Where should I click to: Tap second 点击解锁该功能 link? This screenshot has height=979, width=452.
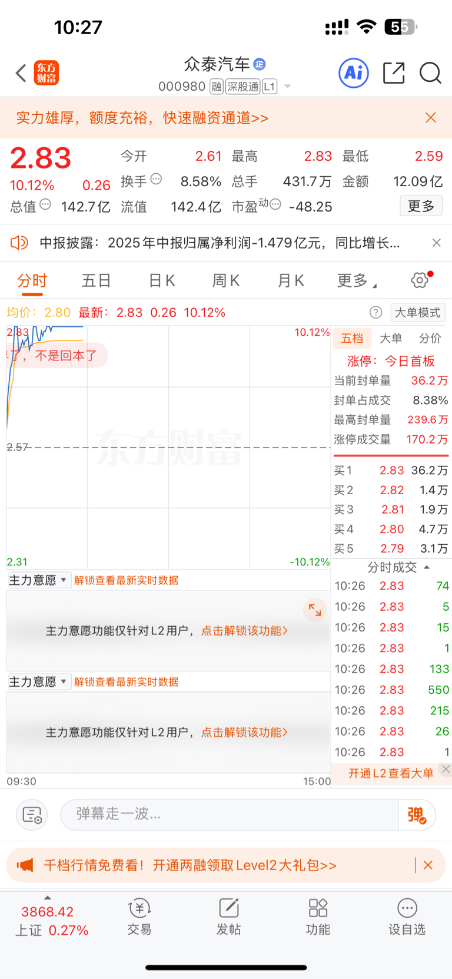coord(245,732)
